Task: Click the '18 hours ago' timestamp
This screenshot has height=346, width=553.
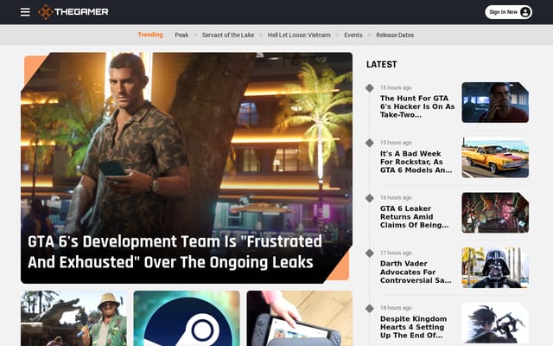Action: (396, 308)
